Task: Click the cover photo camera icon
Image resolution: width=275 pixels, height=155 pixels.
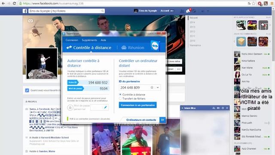Action: coord(31,21)
